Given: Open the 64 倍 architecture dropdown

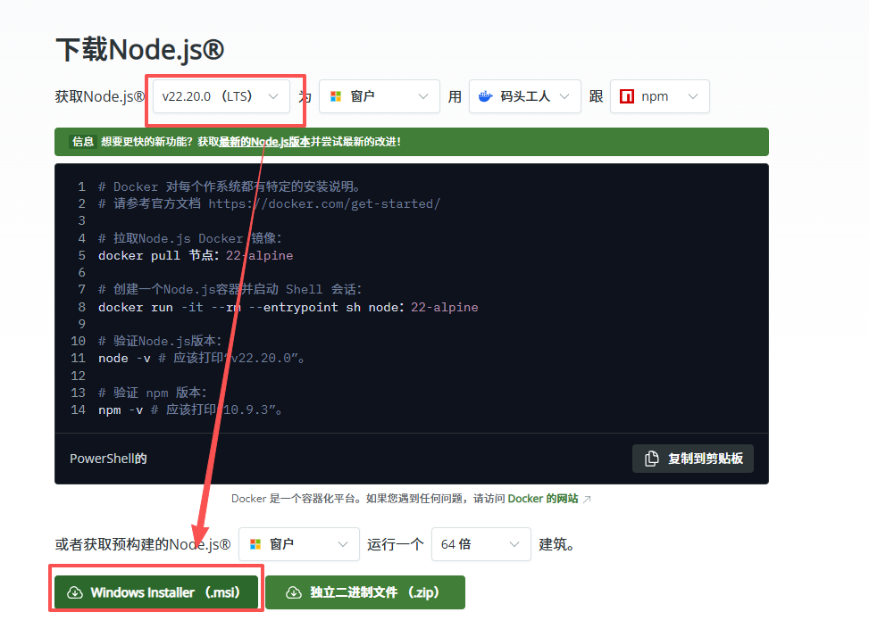Looking at the screenshot, I should pos(481,544).
